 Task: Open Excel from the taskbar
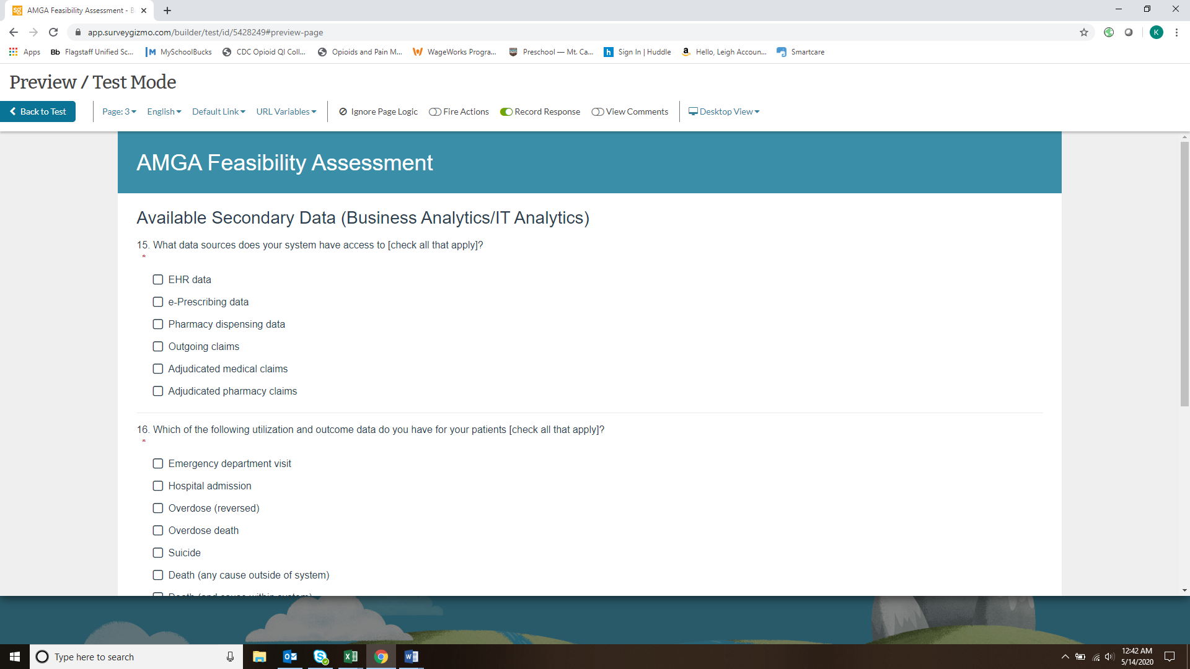click(x=350, y=657)
